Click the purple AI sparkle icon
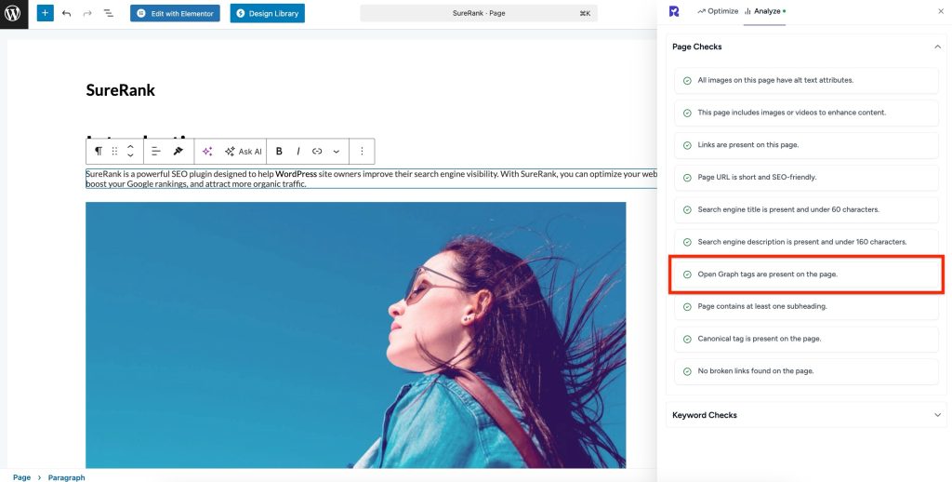The height and width of the screenshot is (482, 952). pos(207,151)
